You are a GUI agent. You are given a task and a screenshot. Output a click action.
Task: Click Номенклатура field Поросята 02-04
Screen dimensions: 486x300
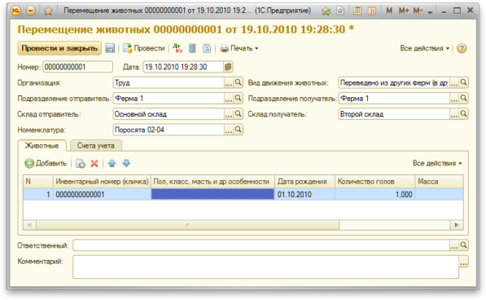(169, 130)
